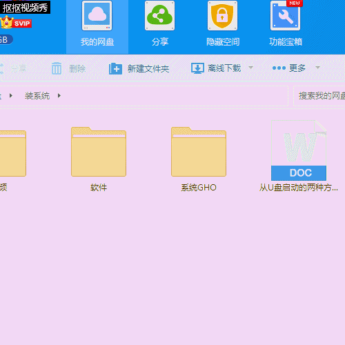Image resolution: width=345 pixels, height=345 pixels.
Task: Click the 搜索我的网盘 search field
Action: (x=319, y=96)
